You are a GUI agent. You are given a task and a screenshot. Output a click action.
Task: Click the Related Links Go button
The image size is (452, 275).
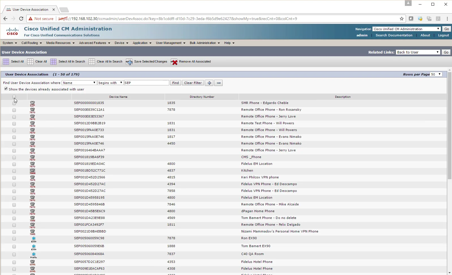(446, 52)
